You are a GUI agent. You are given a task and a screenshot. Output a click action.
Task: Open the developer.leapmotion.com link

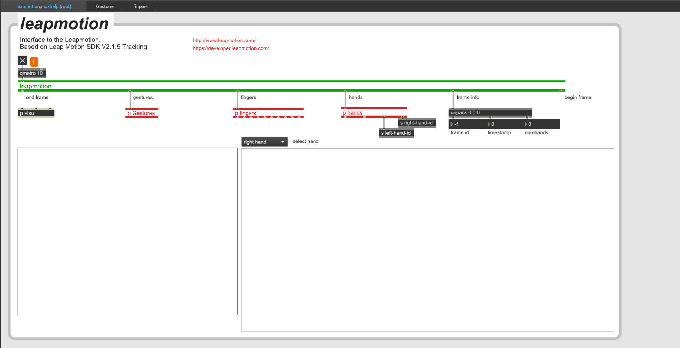(x=231, y=48)
